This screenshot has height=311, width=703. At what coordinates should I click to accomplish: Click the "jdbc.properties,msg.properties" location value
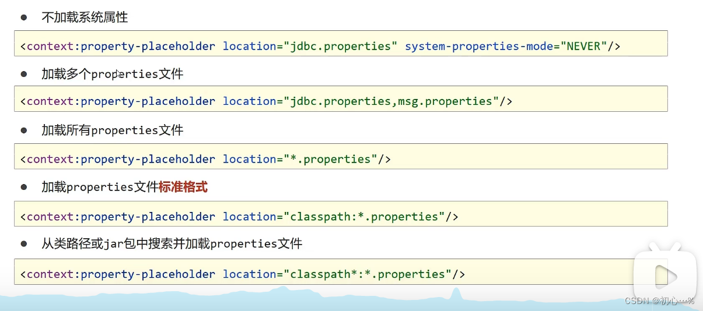[391, 101]
